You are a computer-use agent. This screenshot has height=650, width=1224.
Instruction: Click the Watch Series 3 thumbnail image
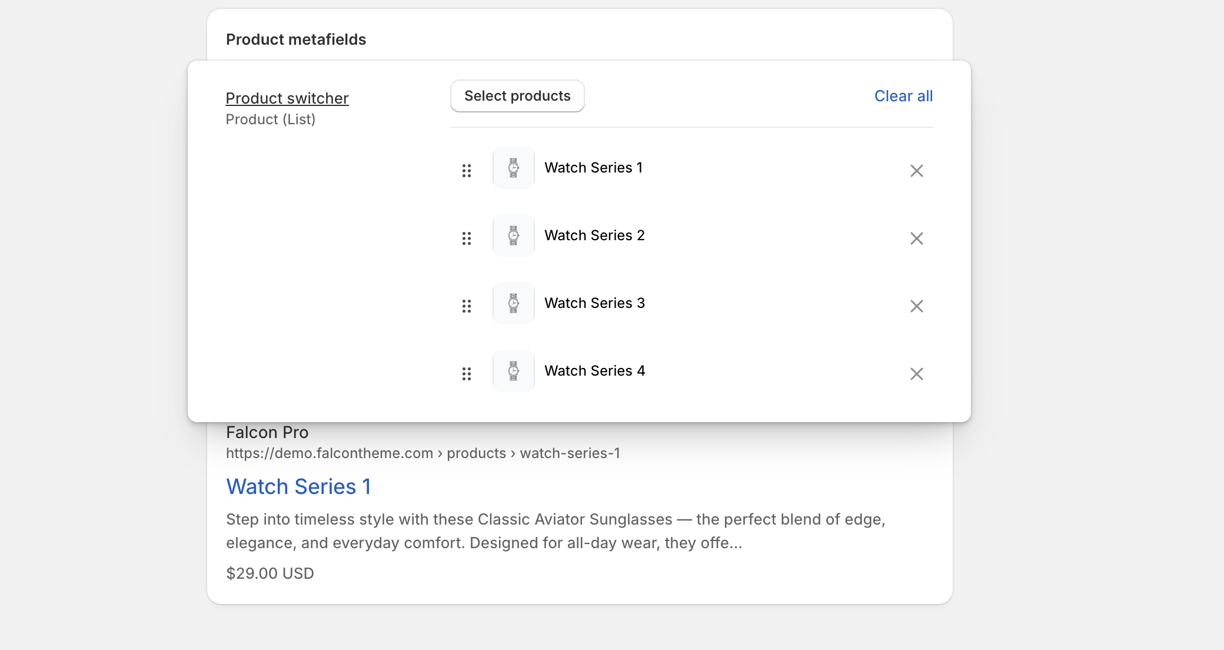tap(514, 303)
